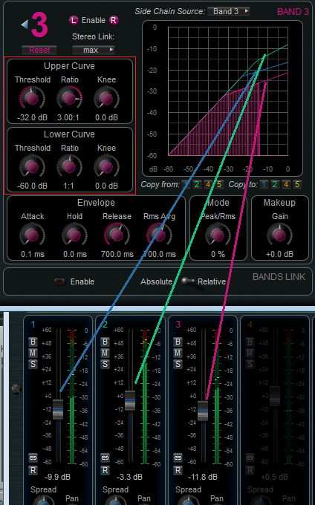Screen dimensions: 315x505
Task: Click the channel 1 gain value -9.9 dB
Action: [57, 477]
